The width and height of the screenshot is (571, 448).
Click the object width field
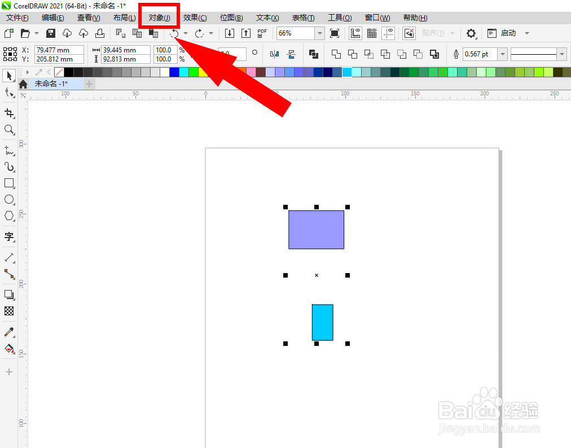click(x=126, y=50)
